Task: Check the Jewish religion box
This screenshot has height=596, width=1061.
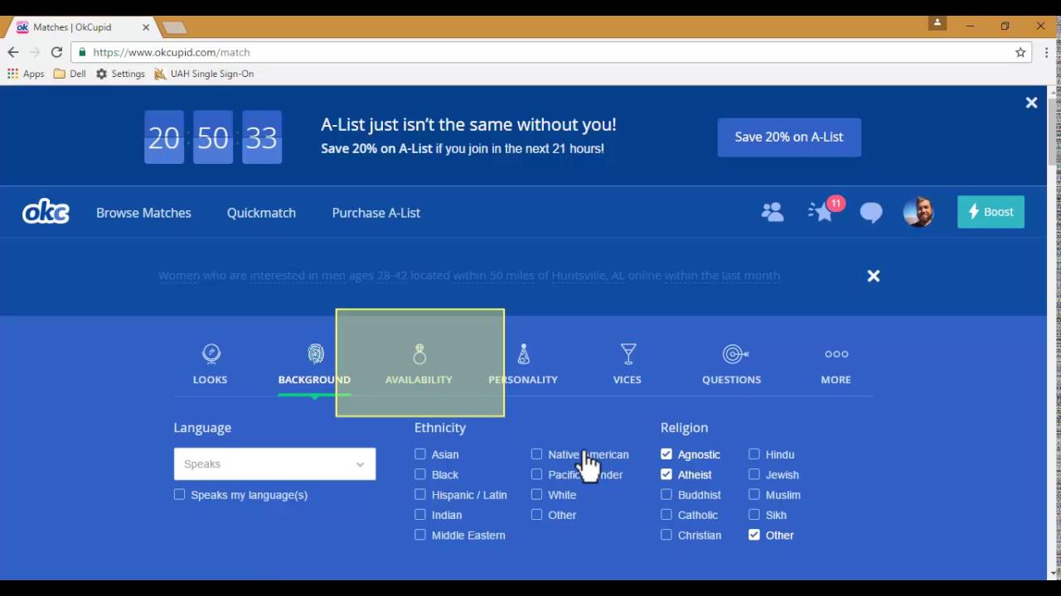Action: coord(754,474)
